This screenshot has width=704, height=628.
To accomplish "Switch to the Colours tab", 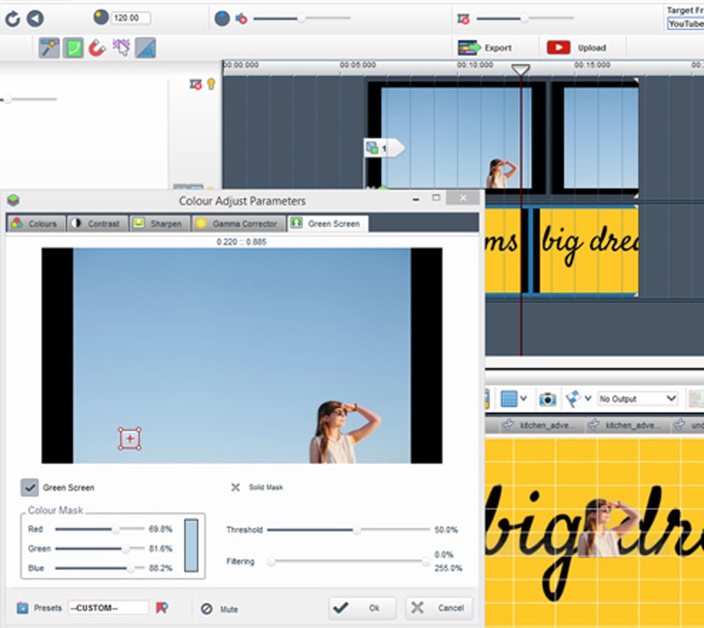I will [x=36, y=224].
